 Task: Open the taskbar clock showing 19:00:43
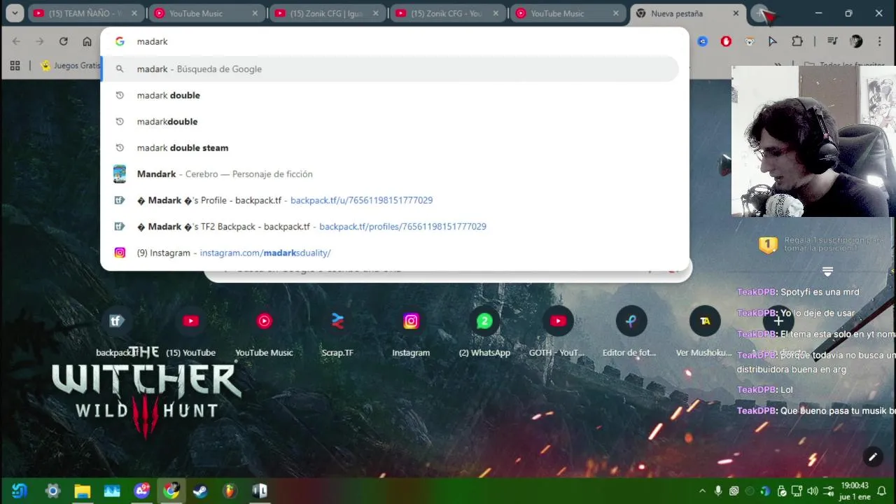click(x=855, y=491)
